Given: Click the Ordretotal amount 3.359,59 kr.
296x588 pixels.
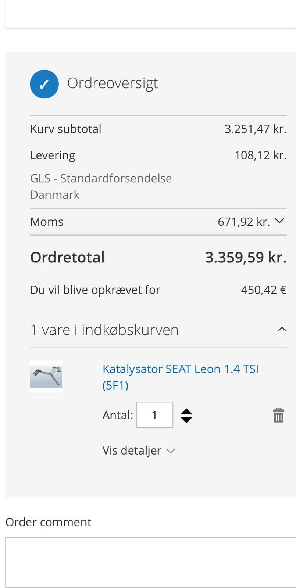Looking at the screenshot, I should [245, 257].
